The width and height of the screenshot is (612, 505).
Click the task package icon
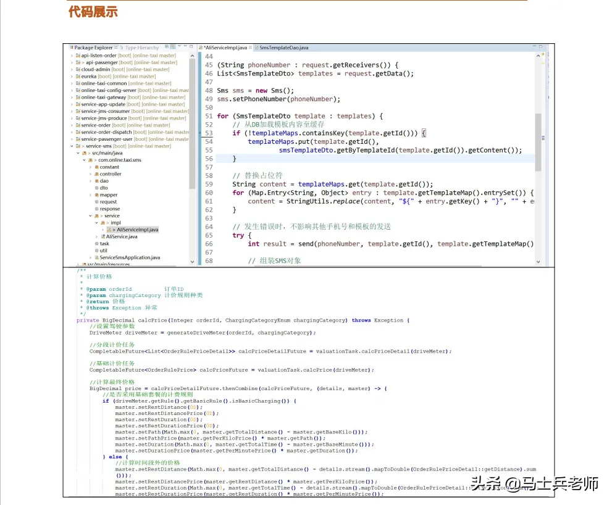pos(96,243)
